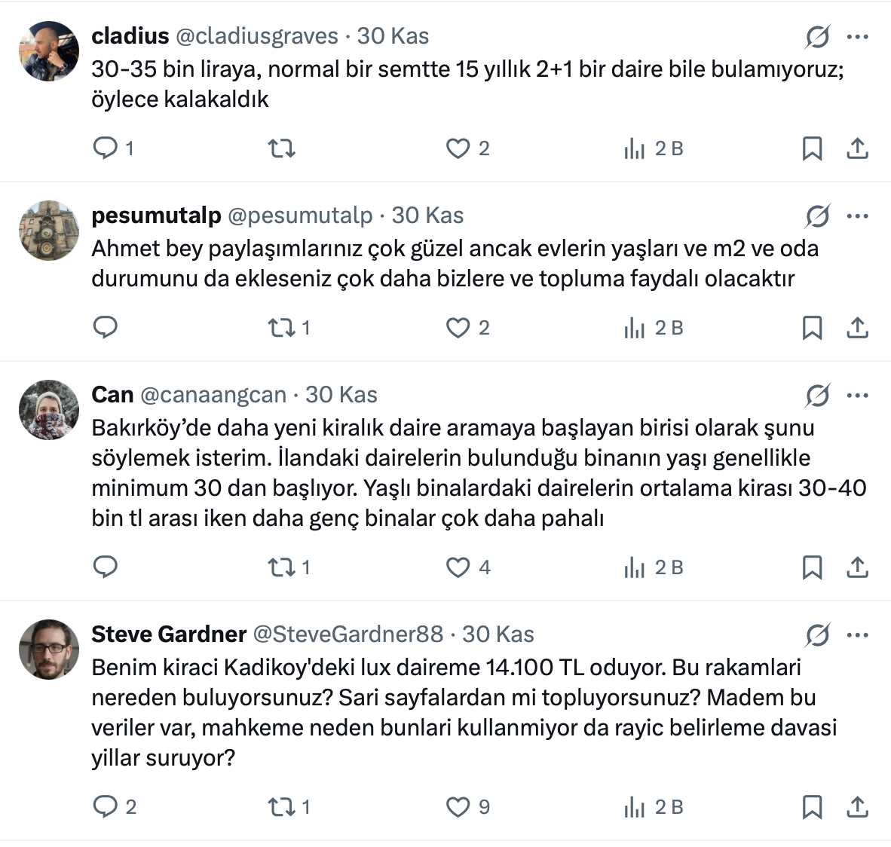This screenshot has width=891, height=847.
Task: Open more options on cladius's tweet
Action: 858,36
